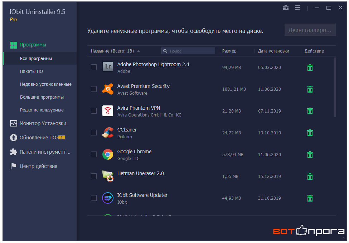Tick the Google Chrome checkbox

coord(94,154)
